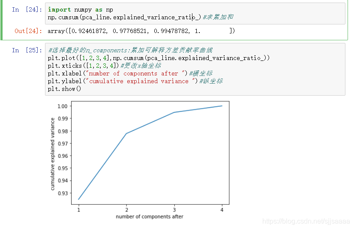Screen dimensions: 354x229
Task: Click the 1.00 y-axis tick label
Action: pyautogui.click(x=63, y=106)
